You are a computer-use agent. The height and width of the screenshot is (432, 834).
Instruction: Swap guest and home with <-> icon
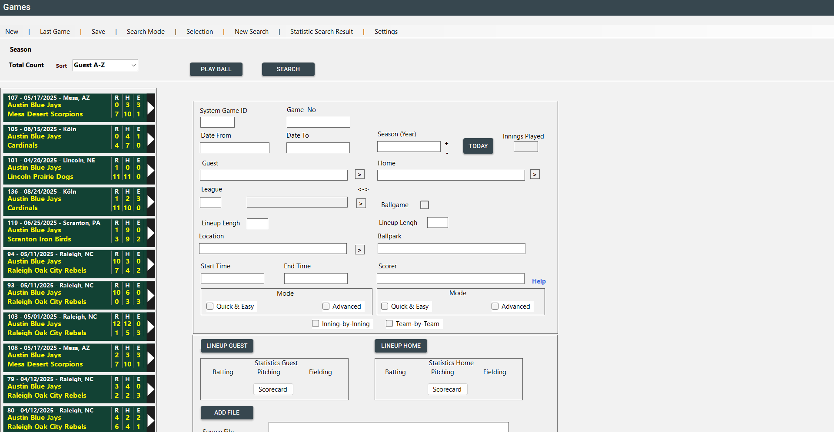click(x=363, y=190)
